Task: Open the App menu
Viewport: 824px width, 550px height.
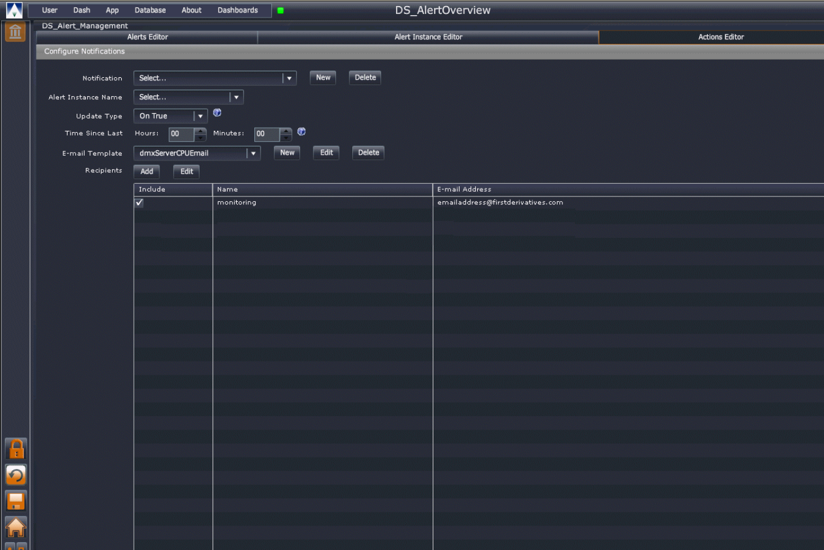Action: coord(113,10)
